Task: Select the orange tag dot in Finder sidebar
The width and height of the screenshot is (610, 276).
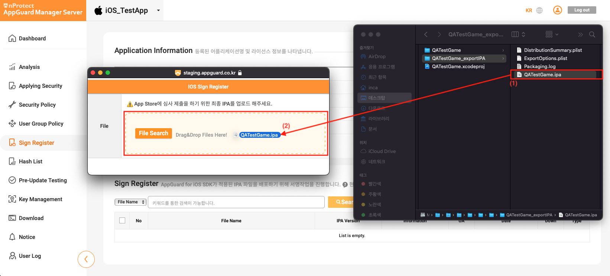Action: 363,194
